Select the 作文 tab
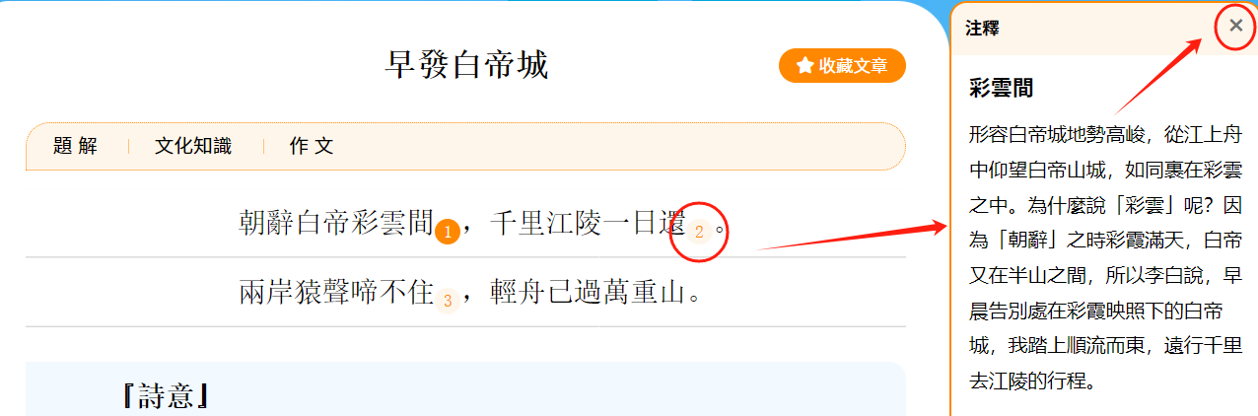The width and height of the screenshot is (1258, 416). click(x=312, y=147)
